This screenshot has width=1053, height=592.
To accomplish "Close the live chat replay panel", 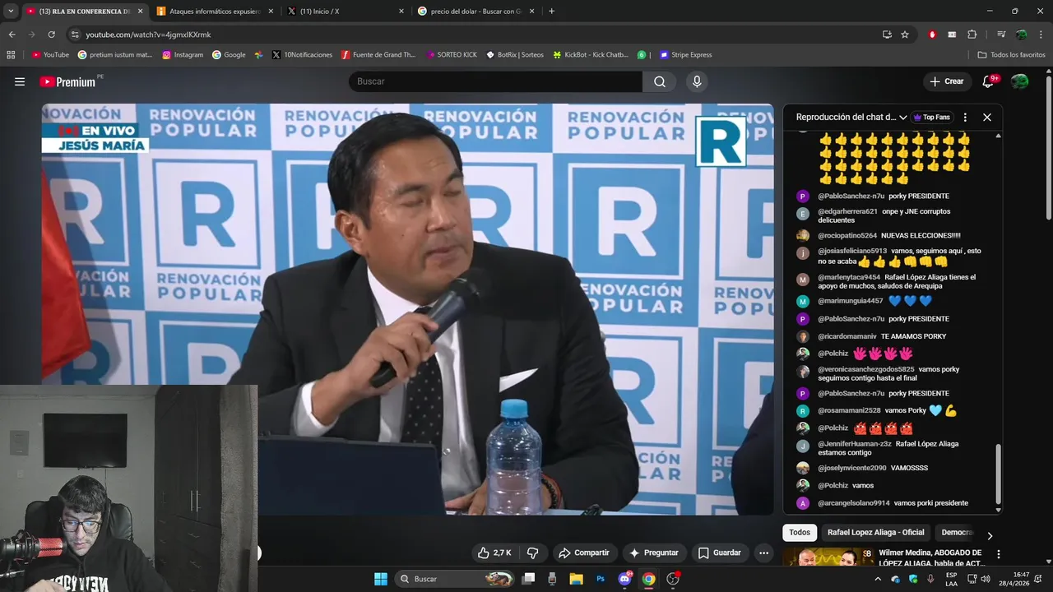I will pyautogui.click(x=987, y=117).
